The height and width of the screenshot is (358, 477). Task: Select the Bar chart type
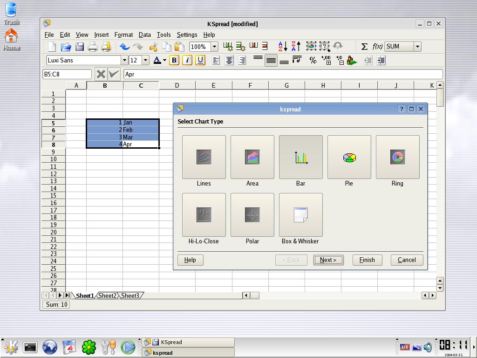coord(301,157)
